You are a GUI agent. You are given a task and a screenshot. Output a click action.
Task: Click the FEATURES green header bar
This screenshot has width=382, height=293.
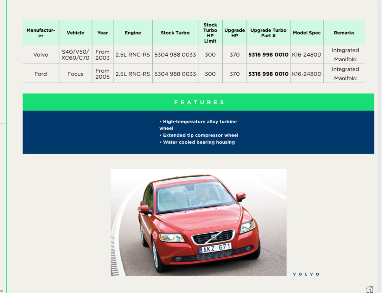coord(198,102)
